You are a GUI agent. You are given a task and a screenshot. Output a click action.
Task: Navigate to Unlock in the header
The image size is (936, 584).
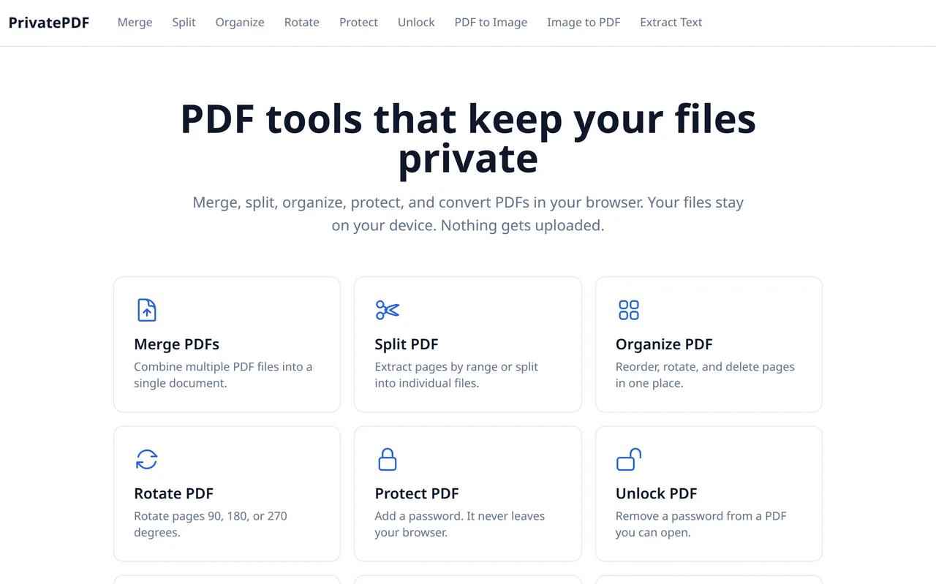(416, 23)
